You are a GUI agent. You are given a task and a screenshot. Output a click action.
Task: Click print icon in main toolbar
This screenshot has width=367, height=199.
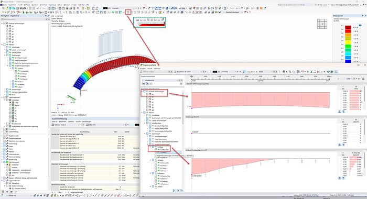point(24,8)
